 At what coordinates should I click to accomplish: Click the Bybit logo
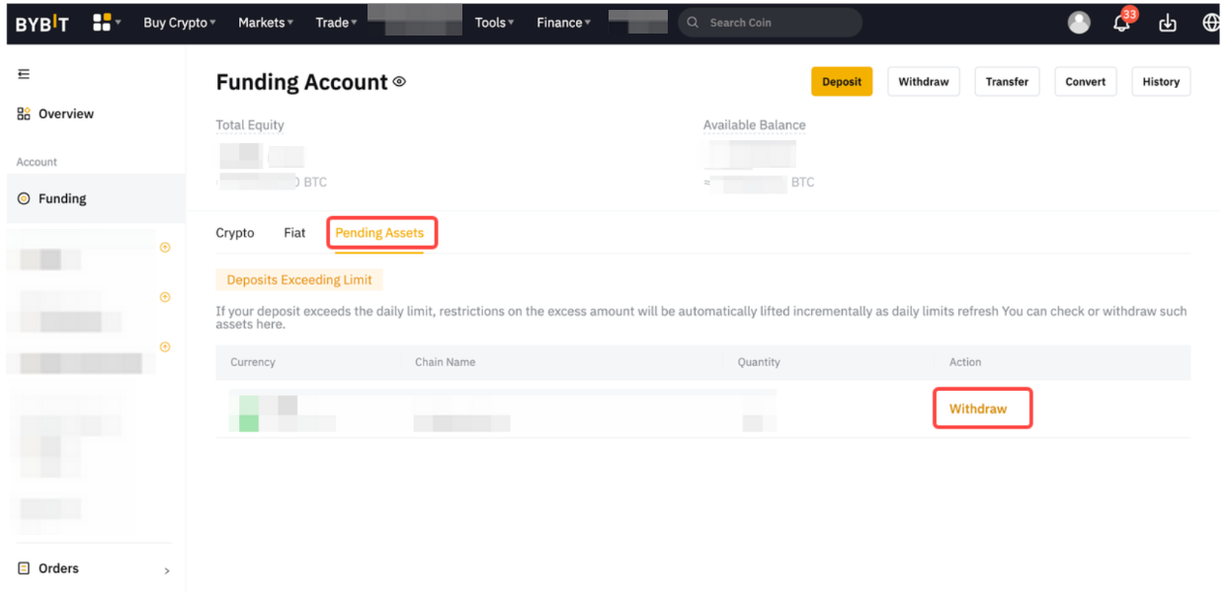pyautogui.click(x=41, y=24)
